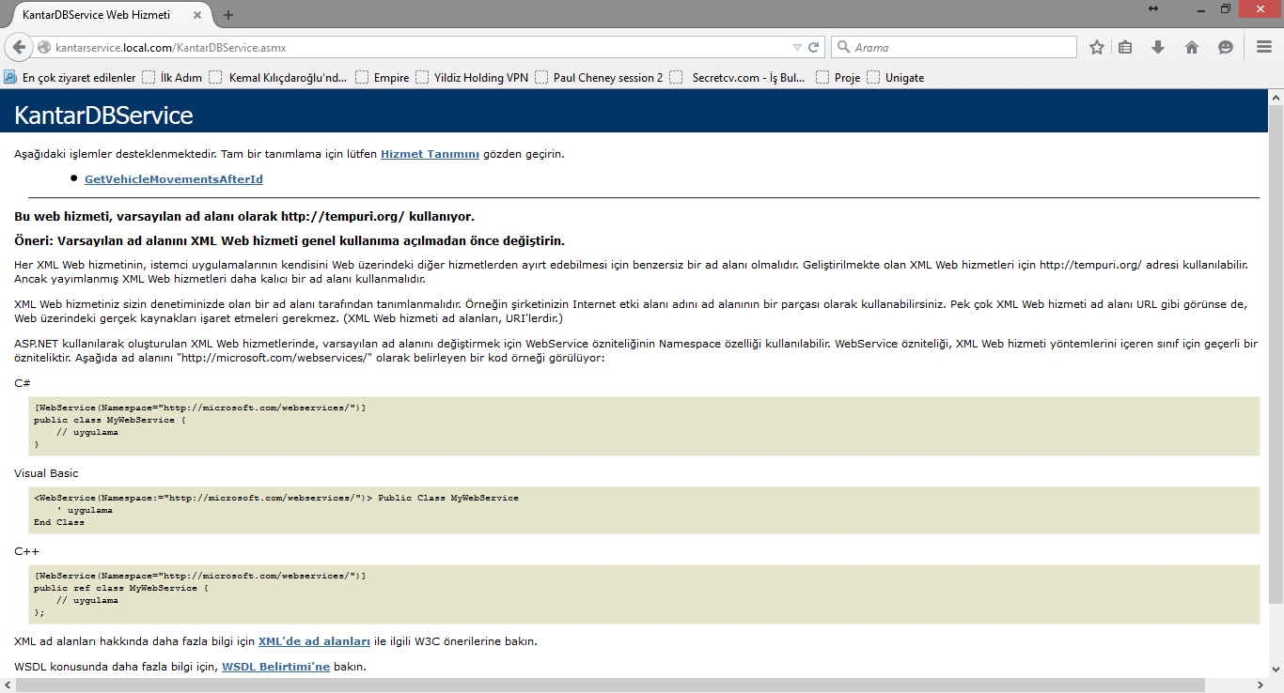
Task: Click the 'Öneri: Varsayılan ad alanını' heading
Action: point(290,240)
